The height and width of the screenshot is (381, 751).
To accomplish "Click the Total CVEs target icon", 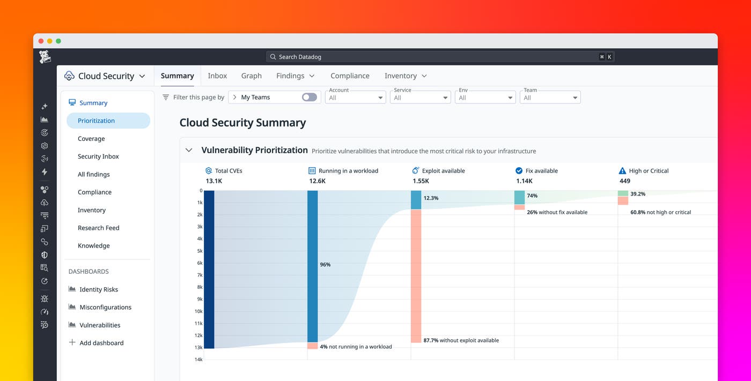I will 209,171.
